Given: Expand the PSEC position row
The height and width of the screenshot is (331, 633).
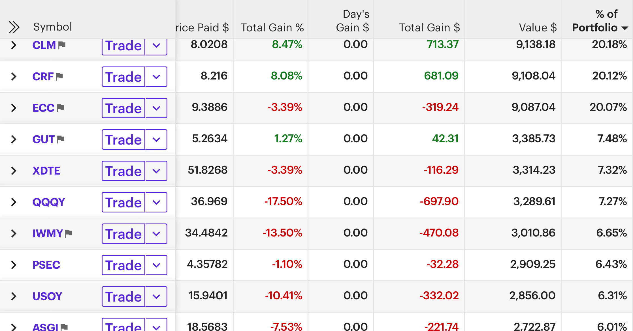Looking at the screenshot, I should coord(13,265).
